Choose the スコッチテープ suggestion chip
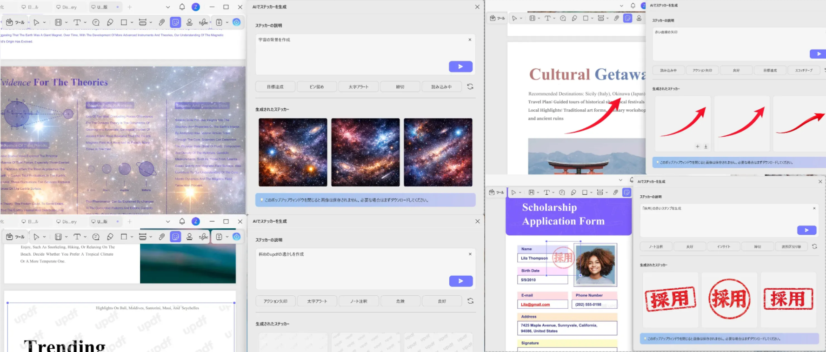 coord(804,70)
